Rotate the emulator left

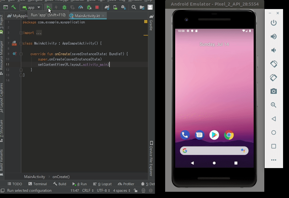[x=274, y=64]
